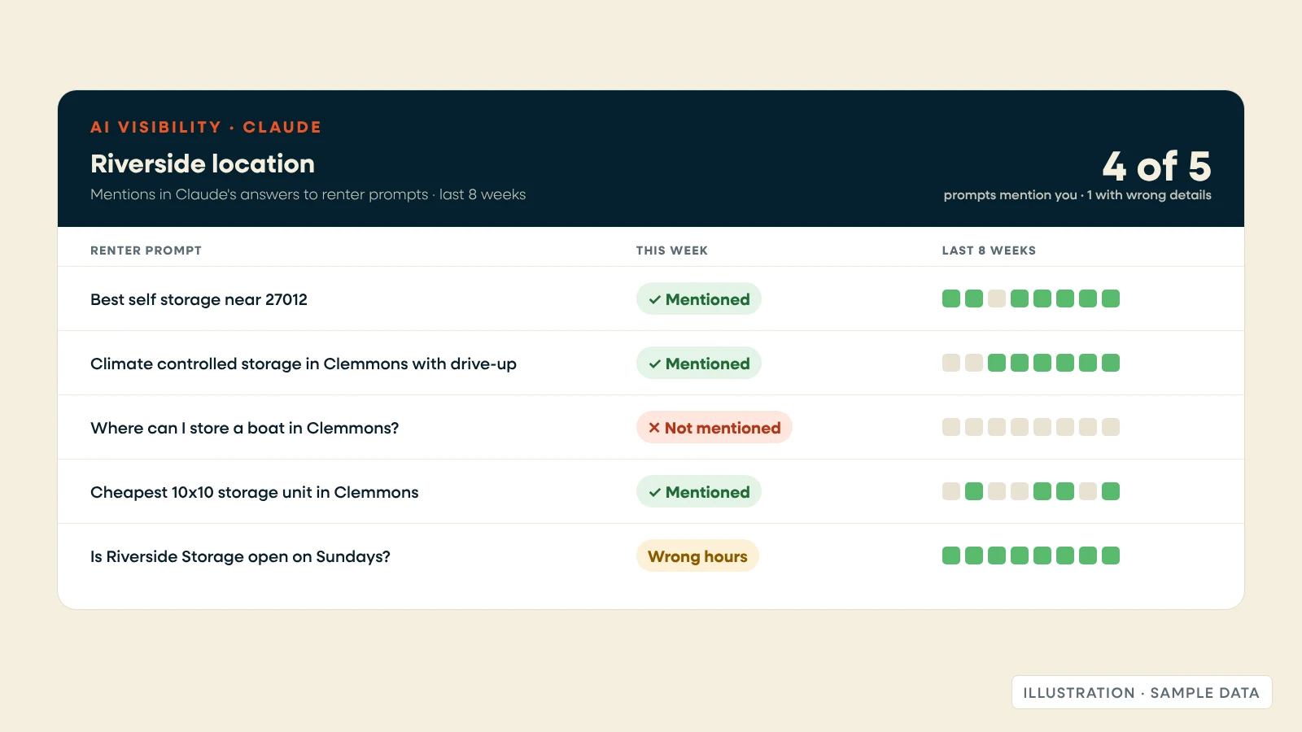Select 'Where can I store a boat in Clemmons?'
The image size is (1302, 732).
point(244,428)
